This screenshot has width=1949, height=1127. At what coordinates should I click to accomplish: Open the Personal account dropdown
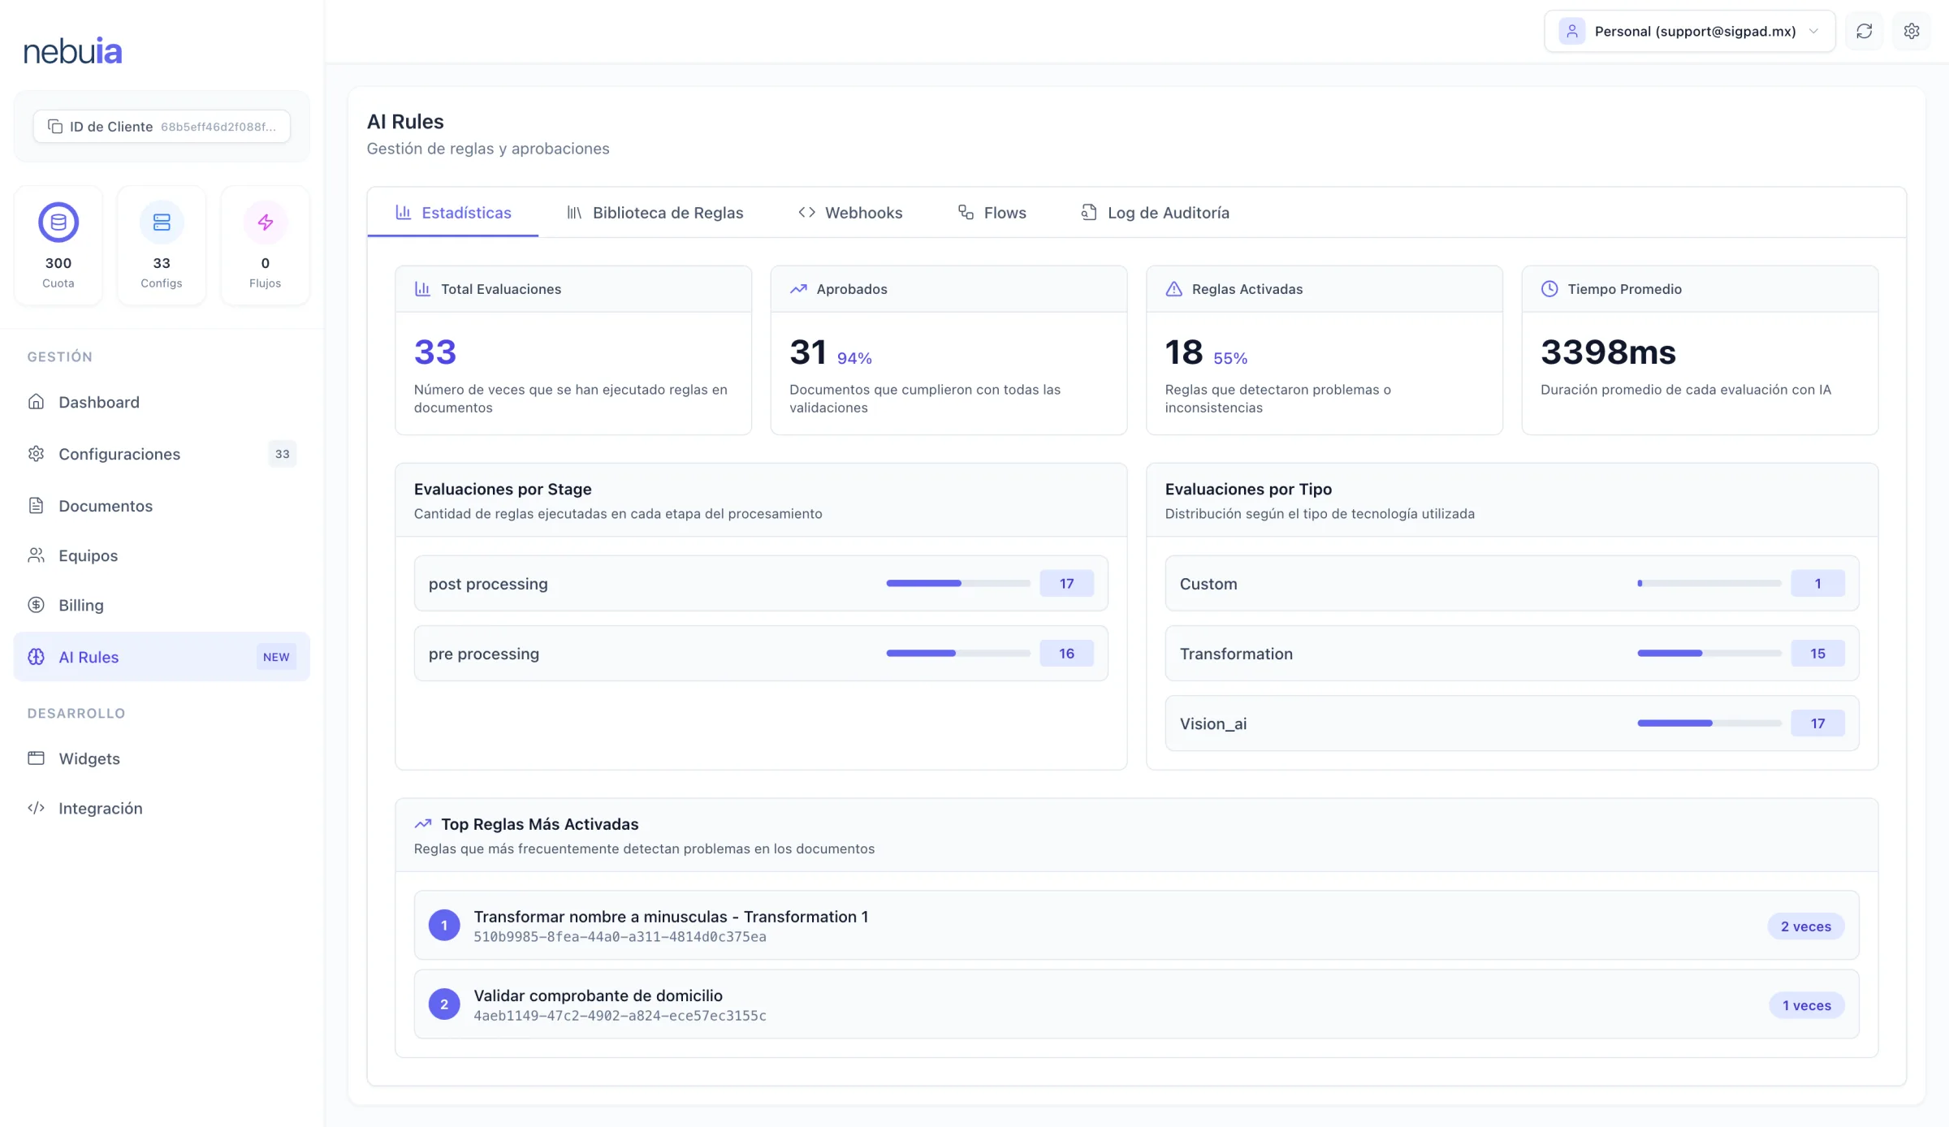pos(1689,31)
